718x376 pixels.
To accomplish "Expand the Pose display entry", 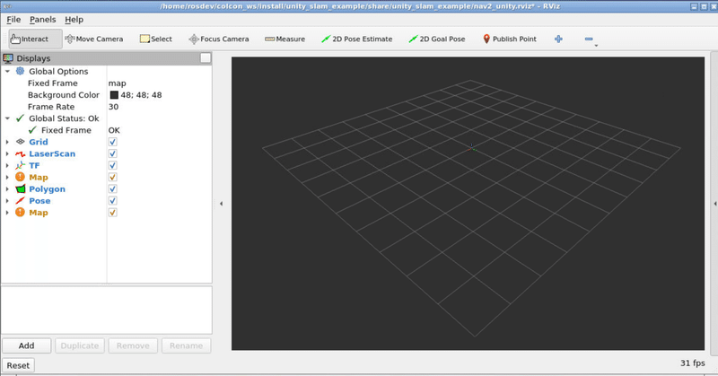I will pos(7,201).
